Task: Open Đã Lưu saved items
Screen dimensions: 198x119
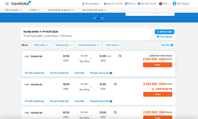Action: click(130, 4)
